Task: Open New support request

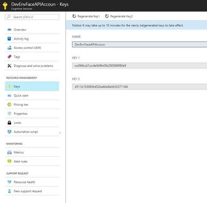Action: tap(32, 191)
